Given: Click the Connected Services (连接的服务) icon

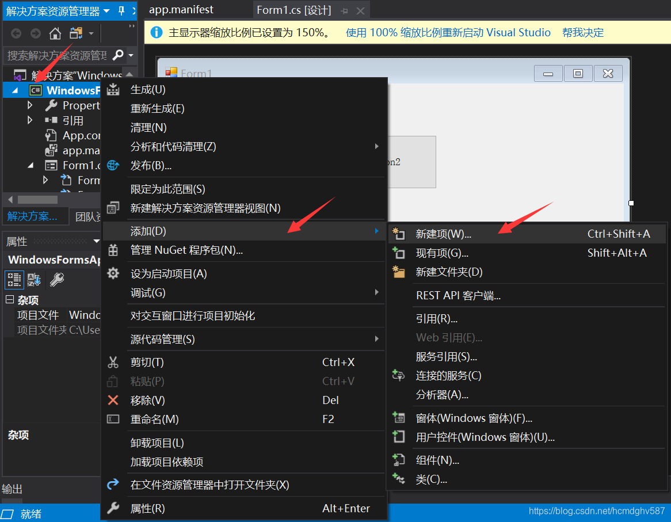Looking at the screenshot, I should click(x=398, y=375).
